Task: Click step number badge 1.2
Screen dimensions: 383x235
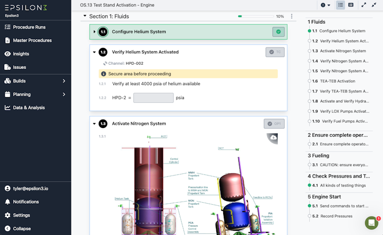Action: [103, 52]
